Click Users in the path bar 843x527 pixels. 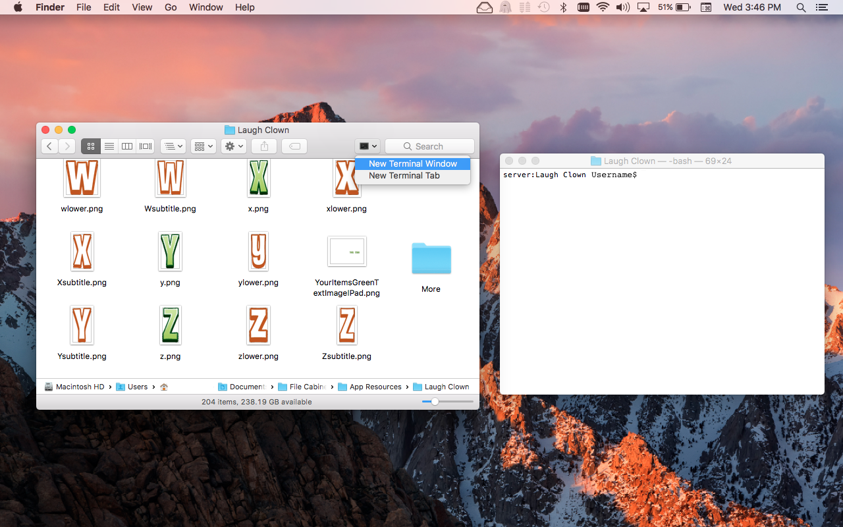[x=132, y=387]
